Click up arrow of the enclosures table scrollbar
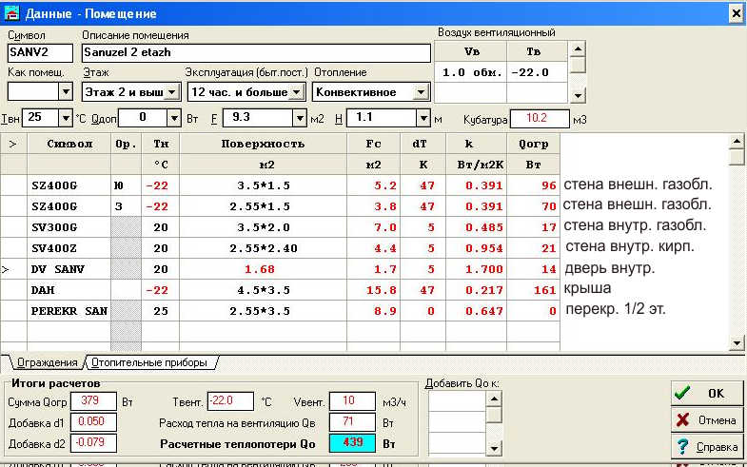Screen dimensions: 747x467 [x=737, y=142]
